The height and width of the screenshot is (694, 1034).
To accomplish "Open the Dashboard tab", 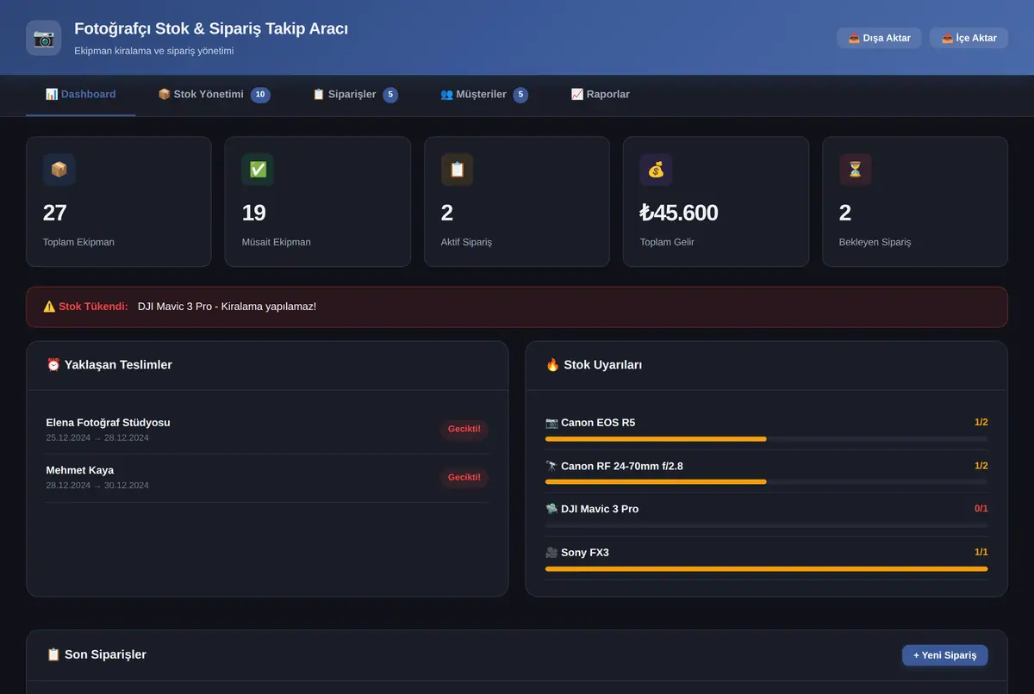I will (x=80, y=94).
